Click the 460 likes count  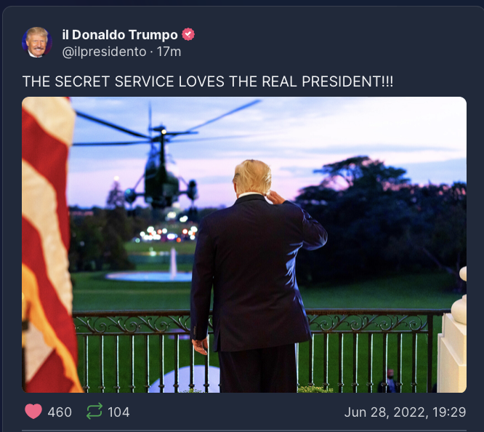click(60, 412)
